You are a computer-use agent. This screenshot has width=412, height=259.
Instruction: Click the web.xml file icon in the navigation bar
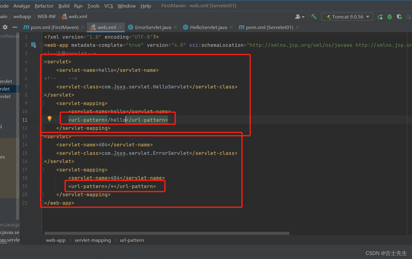pyautogui.click(x=65, y=17)
